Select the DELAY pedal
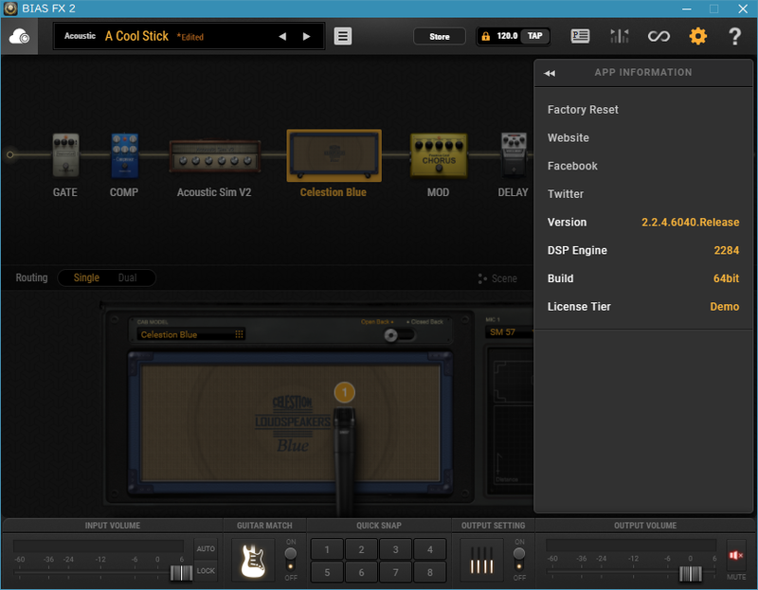This screenshot has height=590, width=758. (514, 154)
